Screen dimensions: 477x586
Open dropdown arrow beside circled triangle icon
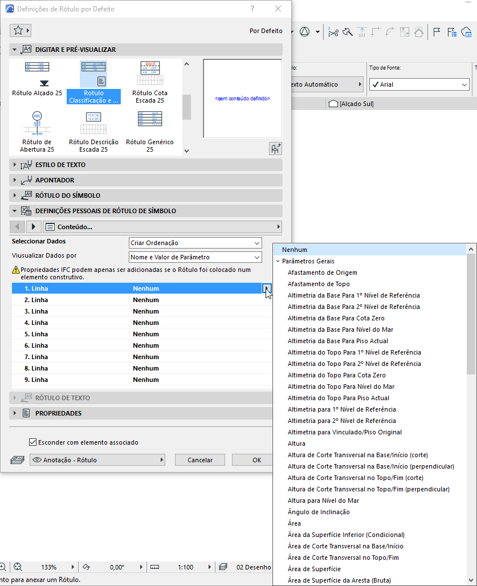coord(317,32)
